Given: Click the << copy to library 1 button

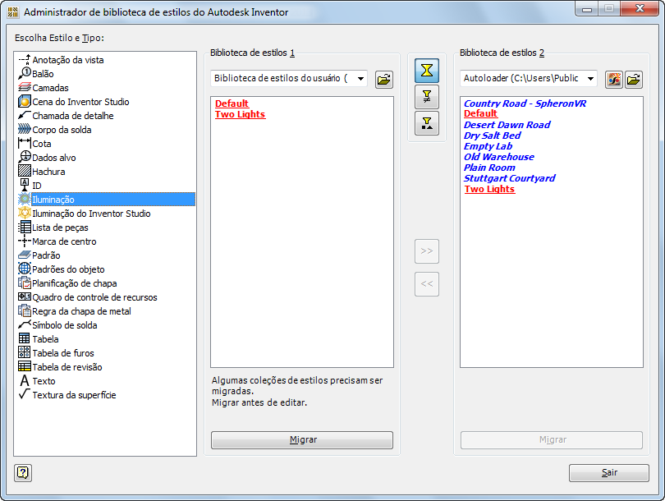Looking at the screenshot, I should [x=427, y=284].
